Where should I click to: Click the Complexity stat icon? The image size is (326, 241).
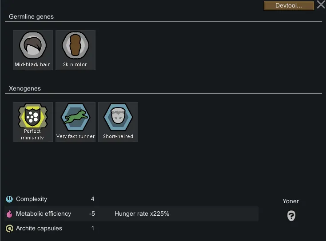[x=9, y=199]
